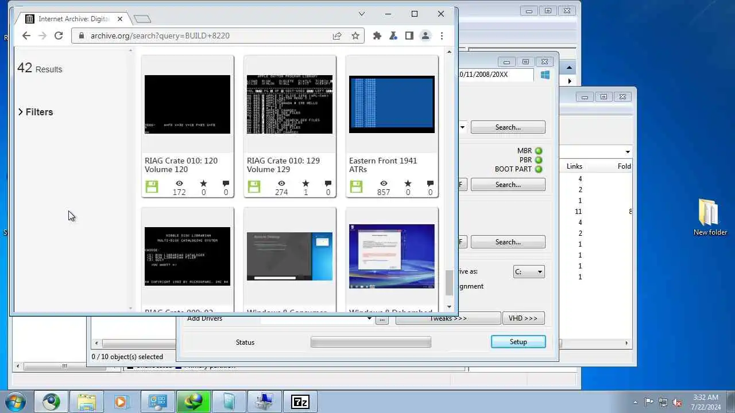Screen dimensions: 735x413
Task: Click views eye icon on Volume 129 card
Action: point(281,184)
